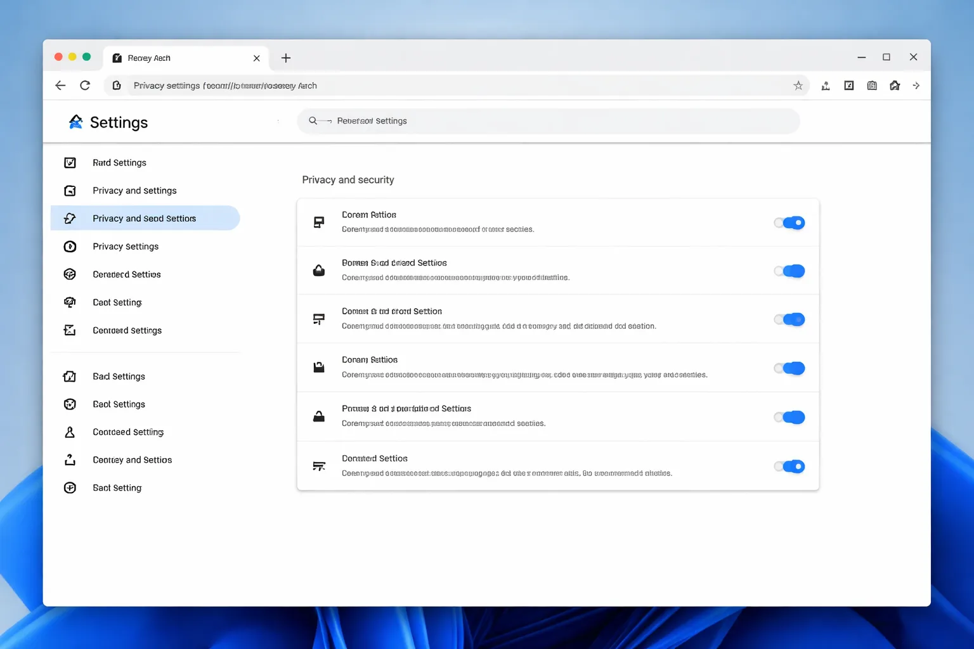Click the site info icon in address bar
Screen dimensions: 974x649
[117, 86]
